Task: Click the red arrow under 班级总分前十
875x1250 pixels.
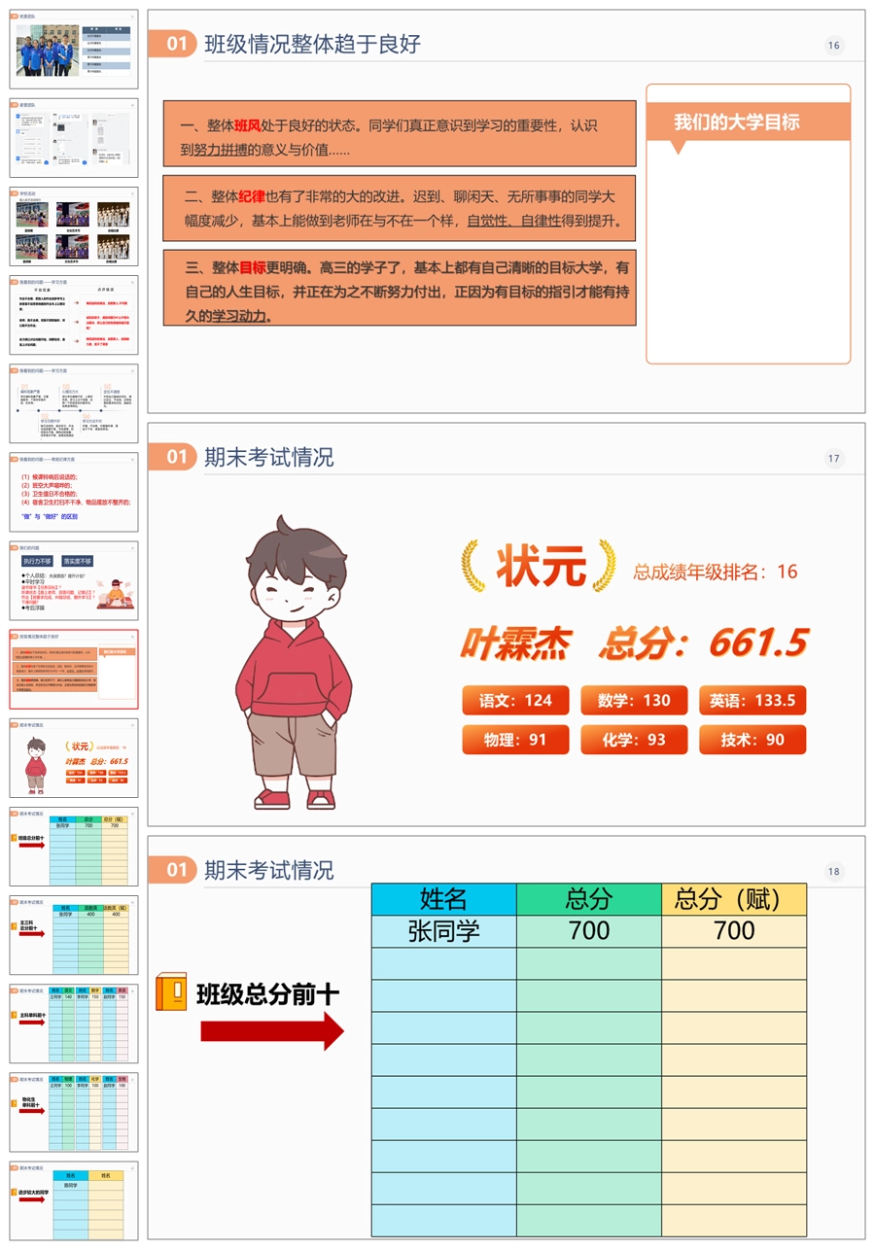Action: click(272, 1030)
